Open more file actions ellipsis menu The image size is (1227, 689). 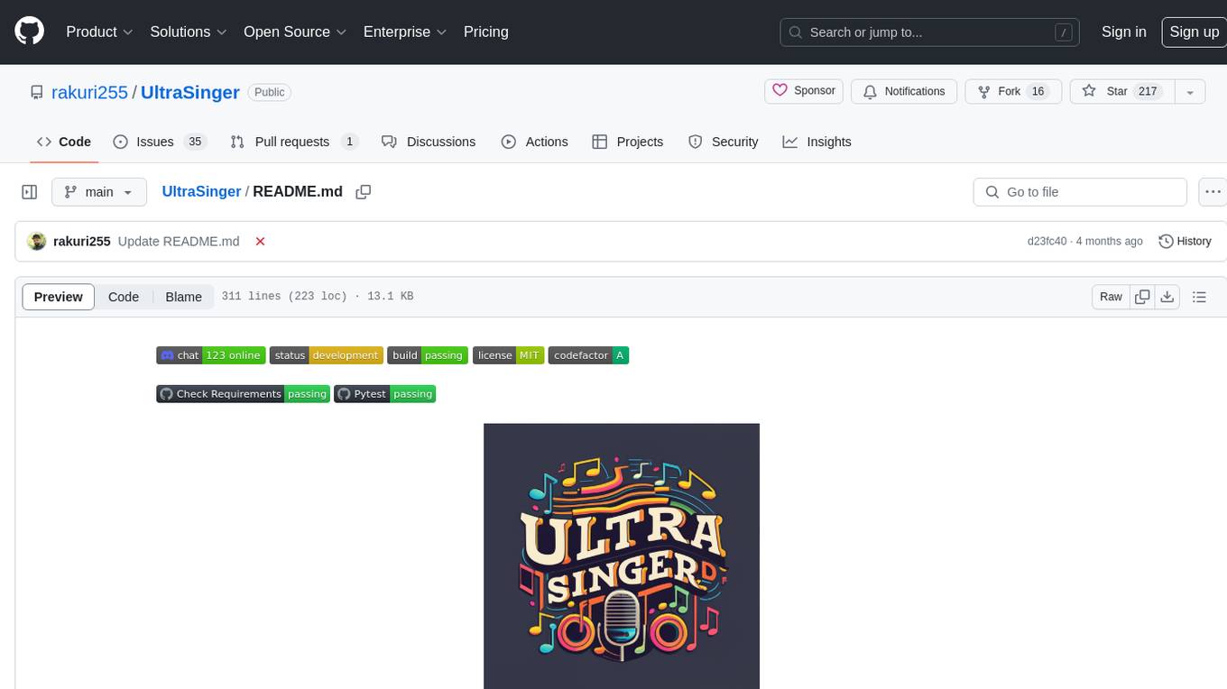click(x=1213, y=192)
